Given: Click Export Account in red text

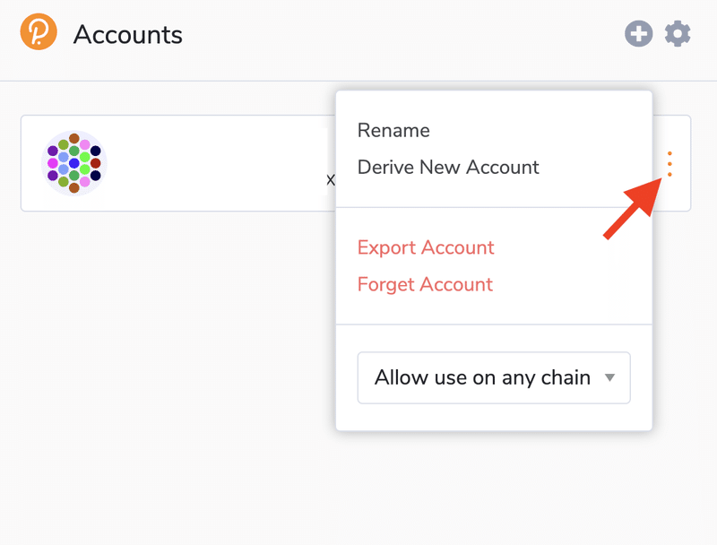Looking at the screenshot, I should coord(426,247).
